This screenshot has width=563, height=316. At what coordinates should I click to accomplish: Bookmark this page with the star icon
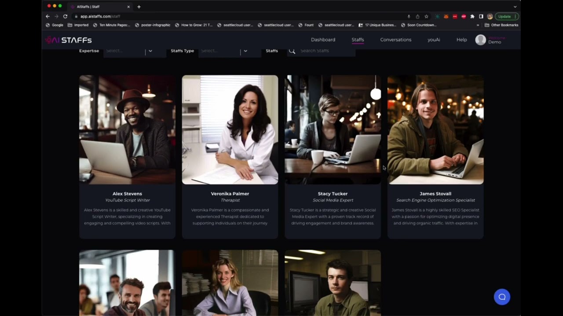click(x=426, y=16)
